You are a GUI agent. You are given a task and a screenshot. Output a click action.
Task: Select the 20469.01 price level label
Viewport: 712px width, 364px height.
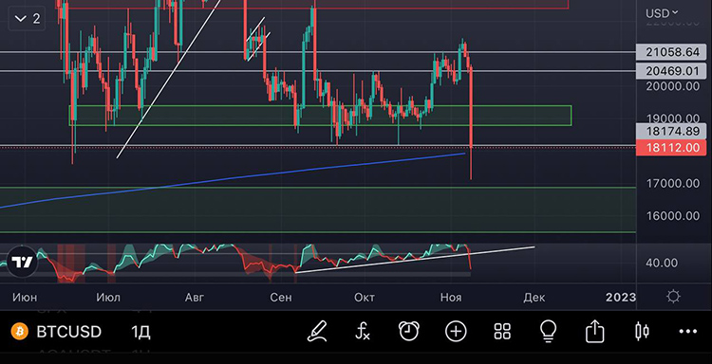coord(671,71)
